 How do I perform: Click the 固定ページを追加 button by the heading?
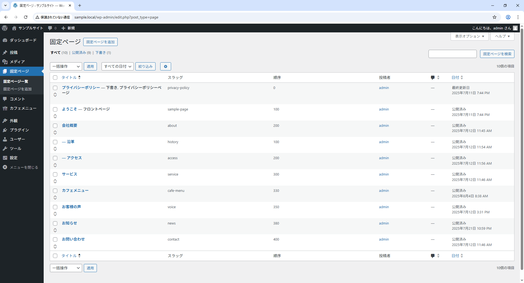(100, 42)
